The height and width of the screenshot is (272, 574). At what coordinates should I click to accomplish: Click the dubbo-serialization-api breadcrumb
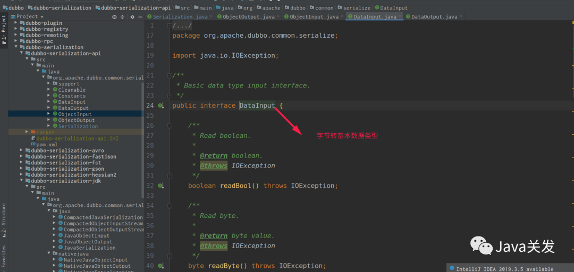(x=134, y=7)
